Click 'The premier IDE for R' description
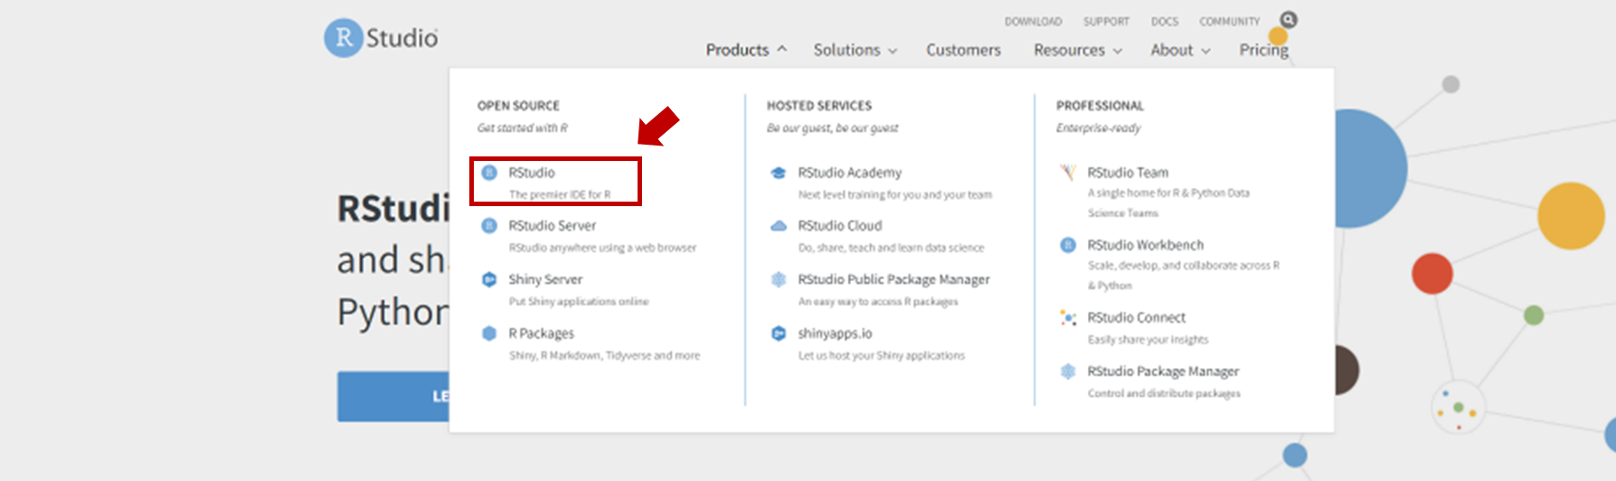 coord(560,194)
